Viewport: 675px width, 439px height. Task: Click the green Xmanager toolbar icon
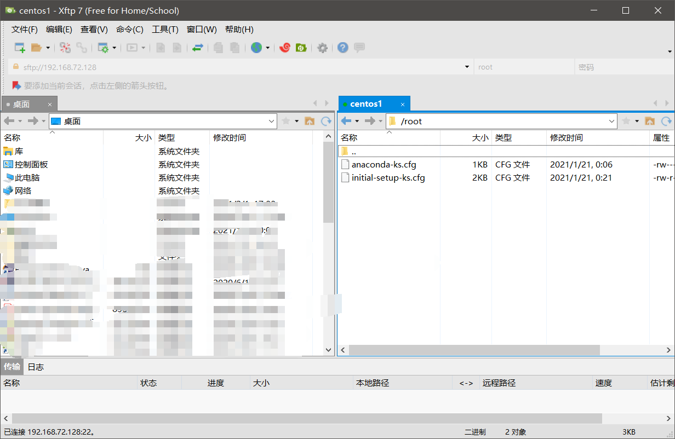pyautogui.click(x=300, y=48)
